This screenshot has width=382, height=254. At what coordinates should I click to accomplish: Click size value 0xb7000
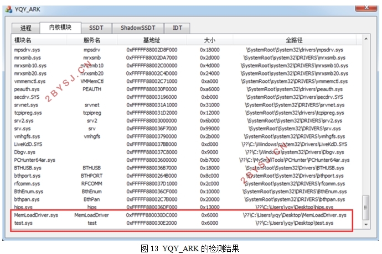pyautogui.click(x=209, y=160)
